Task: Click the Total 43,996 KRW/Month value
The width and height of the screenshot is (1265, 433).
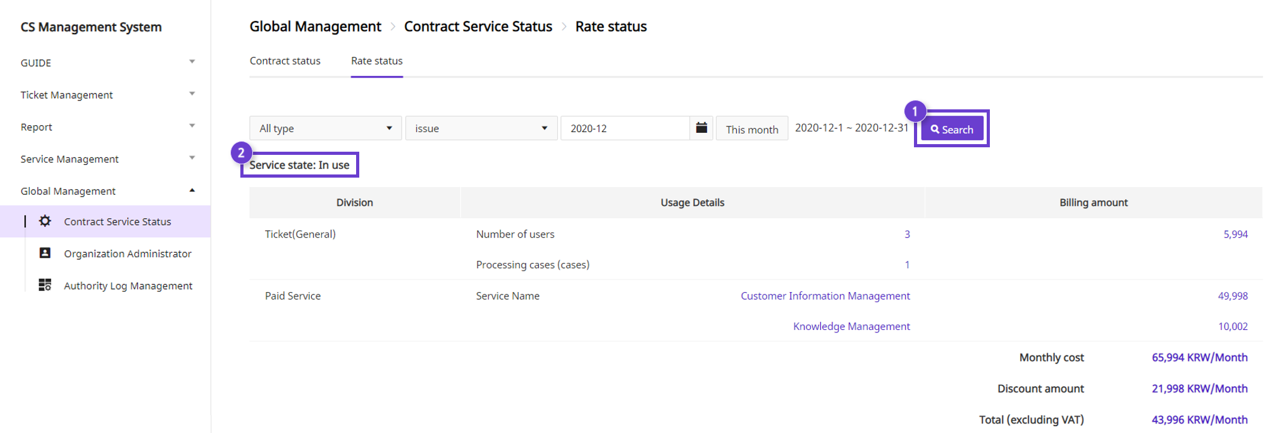Action: (1200, 420)
